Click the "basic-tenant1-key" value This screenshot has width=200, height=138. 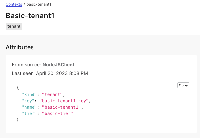click(x=65, y=101)
